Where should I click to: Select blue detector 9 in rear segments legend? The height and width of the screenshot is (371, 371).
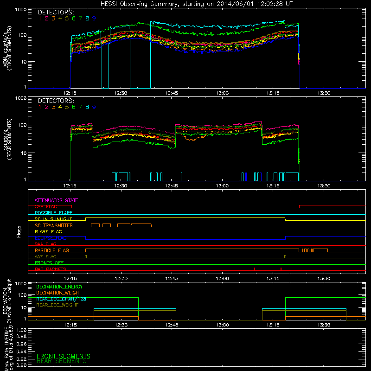point(94,107)
